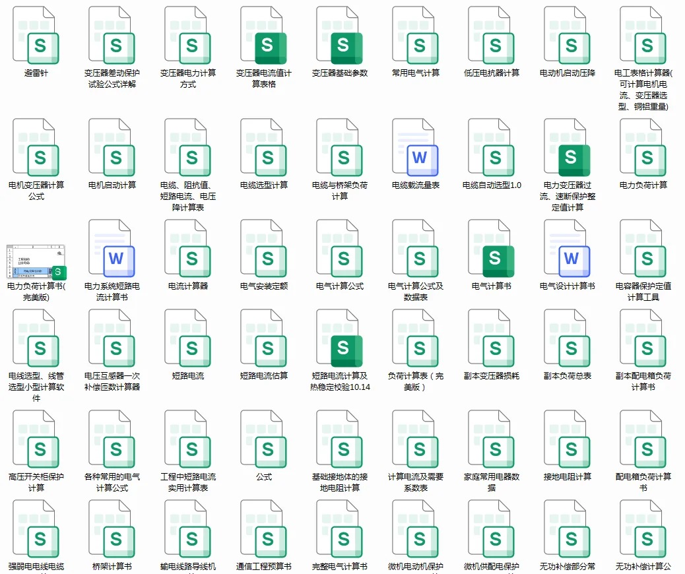Open the 低压电抗器计算 spreadsheet icon
This screenshot has height=574, width=685.
[492, 36]
